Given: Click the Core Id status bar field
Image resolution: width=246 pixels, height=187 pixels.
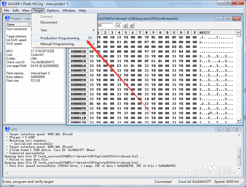Looking at the screenshot, I should click(195, 182).
